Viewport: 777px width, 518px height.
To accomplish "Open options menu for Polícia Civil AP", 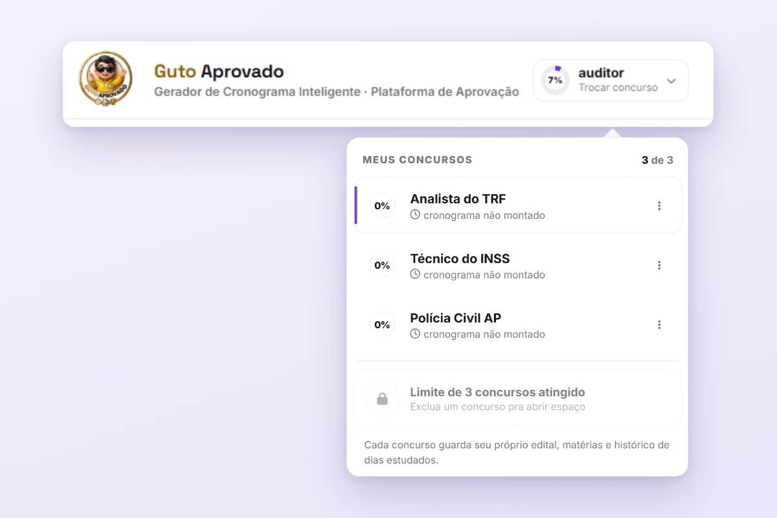I will tap(659, 325).
